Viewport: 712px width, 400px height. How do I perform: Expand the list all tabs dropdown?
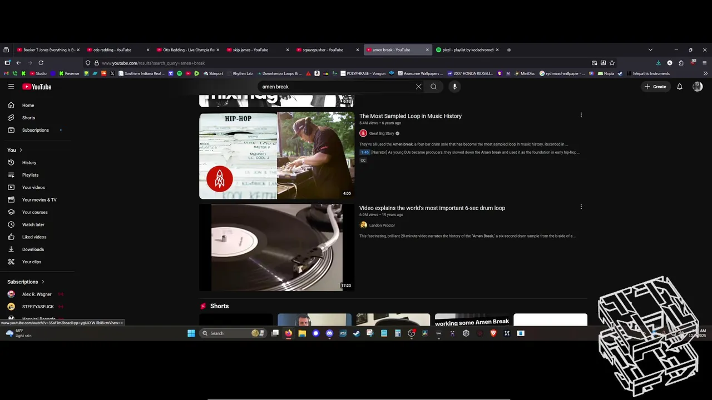point(650,50)
